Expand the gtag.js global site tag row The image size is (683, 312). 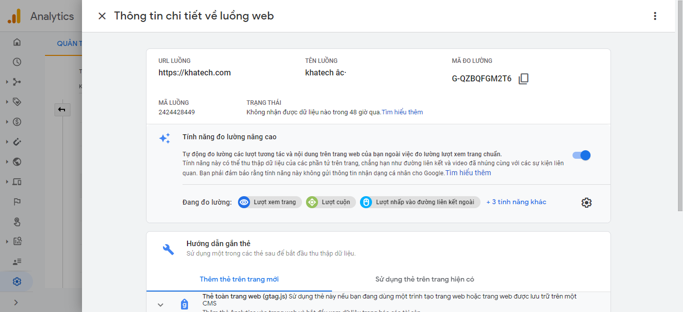(160, 305)
